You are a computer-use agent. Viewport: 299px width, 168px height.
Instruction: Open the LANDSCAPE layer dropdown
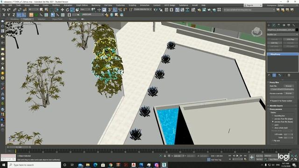pos(88,14)
